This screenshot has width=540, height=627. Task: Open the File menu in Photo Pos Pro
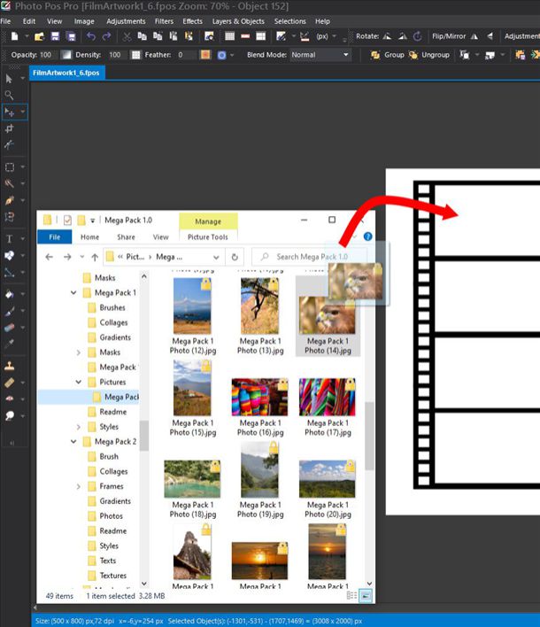pyautogui.click(x=5, y=21)
